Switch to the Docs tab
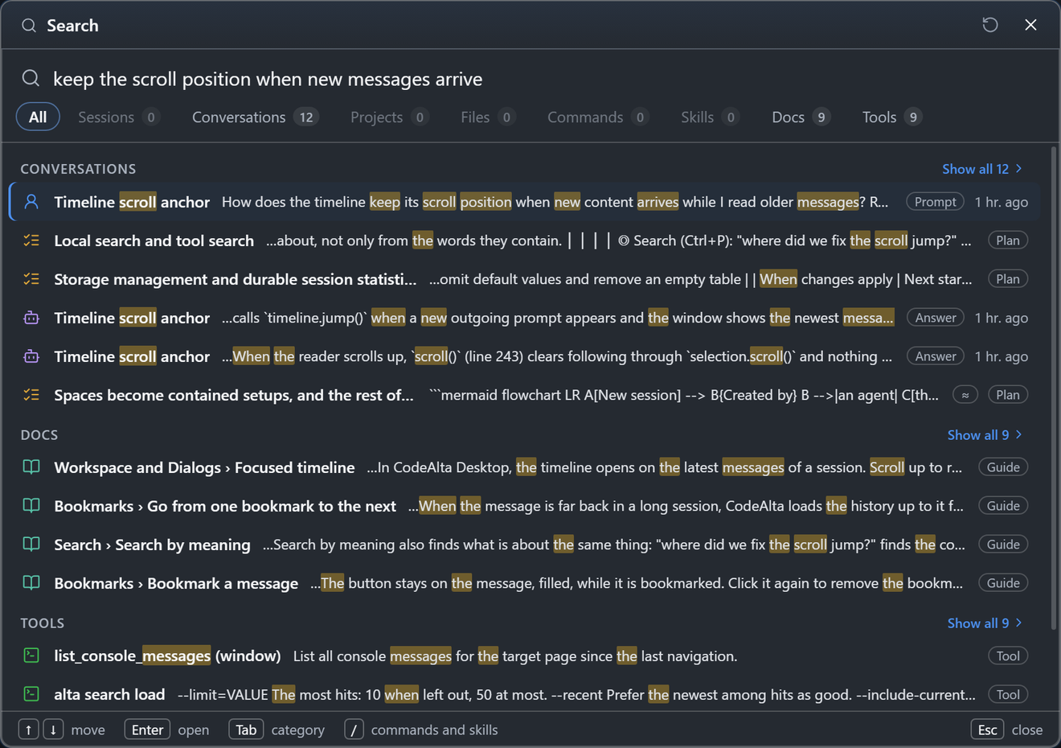Viewport: 1061px width, 748px height. coord(801,117)
